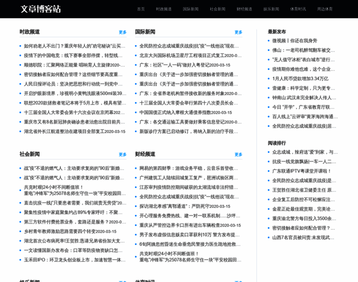The height and width of the screenshot is (282, 358).
Task: Open 微视频丨你还在我身旁 in 最新发布
Action: pos(294,41)
